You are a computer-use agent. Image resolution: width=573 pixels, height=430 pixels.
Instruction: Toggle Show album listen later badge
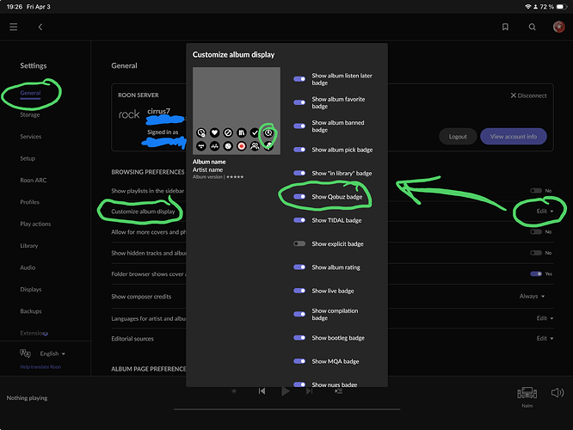point(299,79)
